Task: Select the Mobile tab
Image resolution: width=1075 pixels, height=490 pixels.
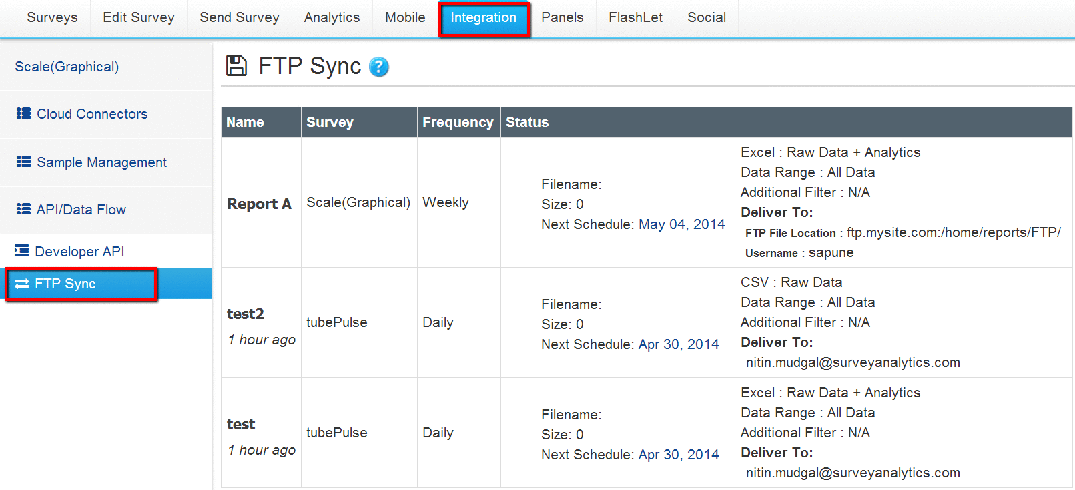Action: (x=405, y=17)
